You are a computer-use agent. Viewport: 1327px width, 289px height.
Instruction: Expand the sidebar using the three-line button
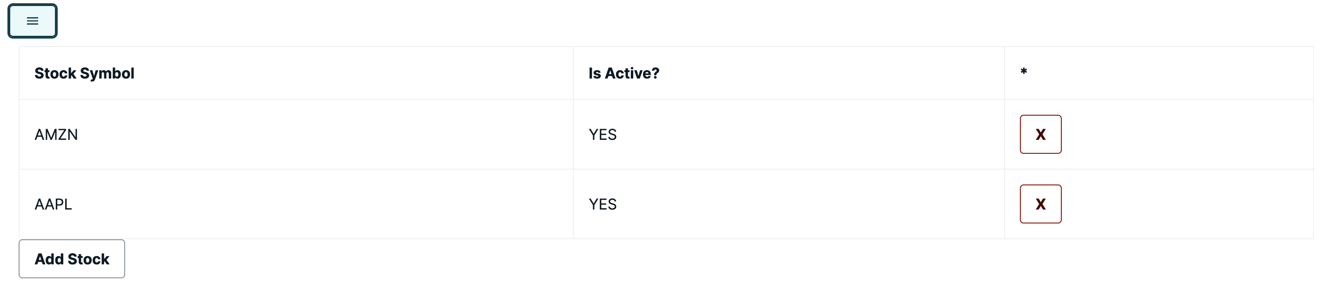click(33, 21)
